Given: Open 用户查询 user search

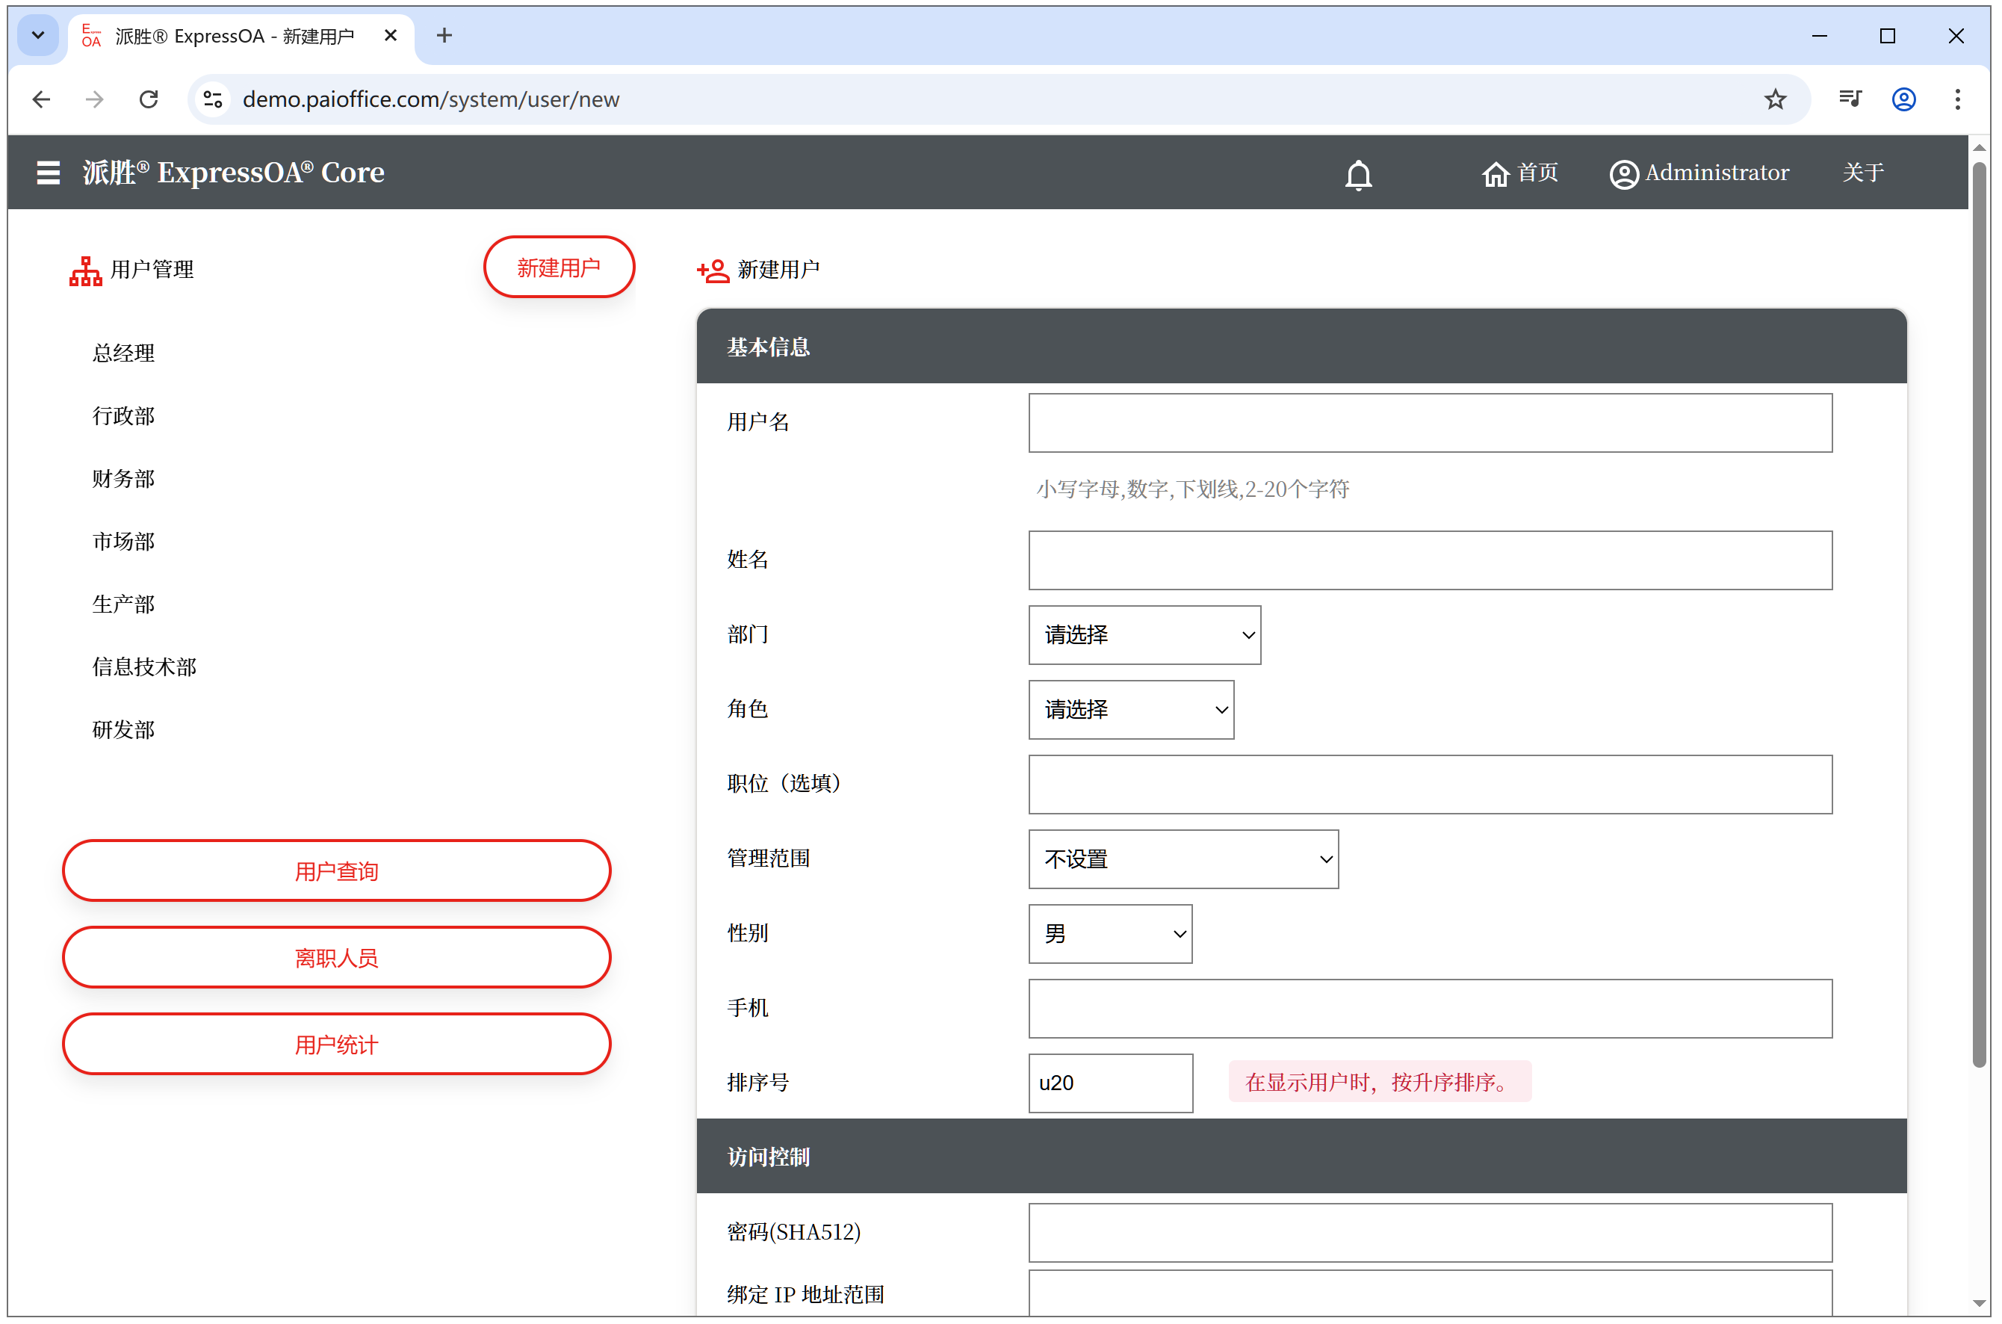Looking at the screenshot, I should pos(336,870).
